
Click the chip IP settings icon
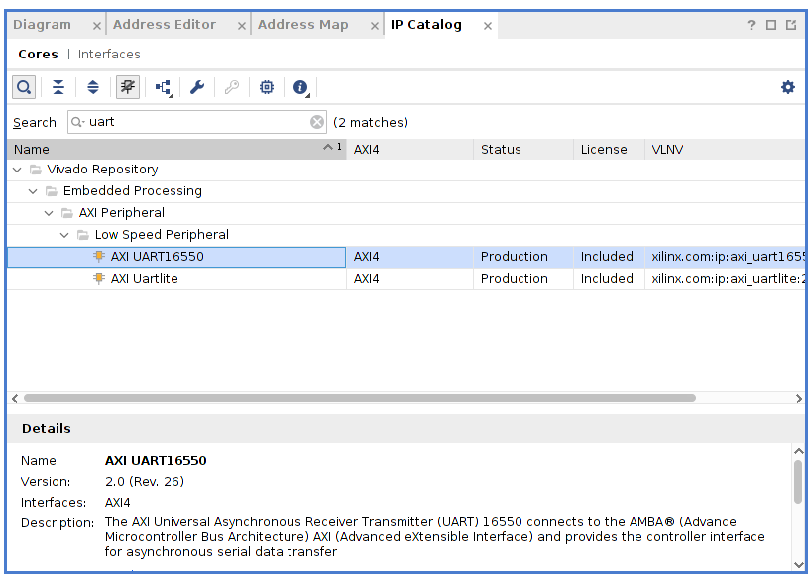point(267,87)
